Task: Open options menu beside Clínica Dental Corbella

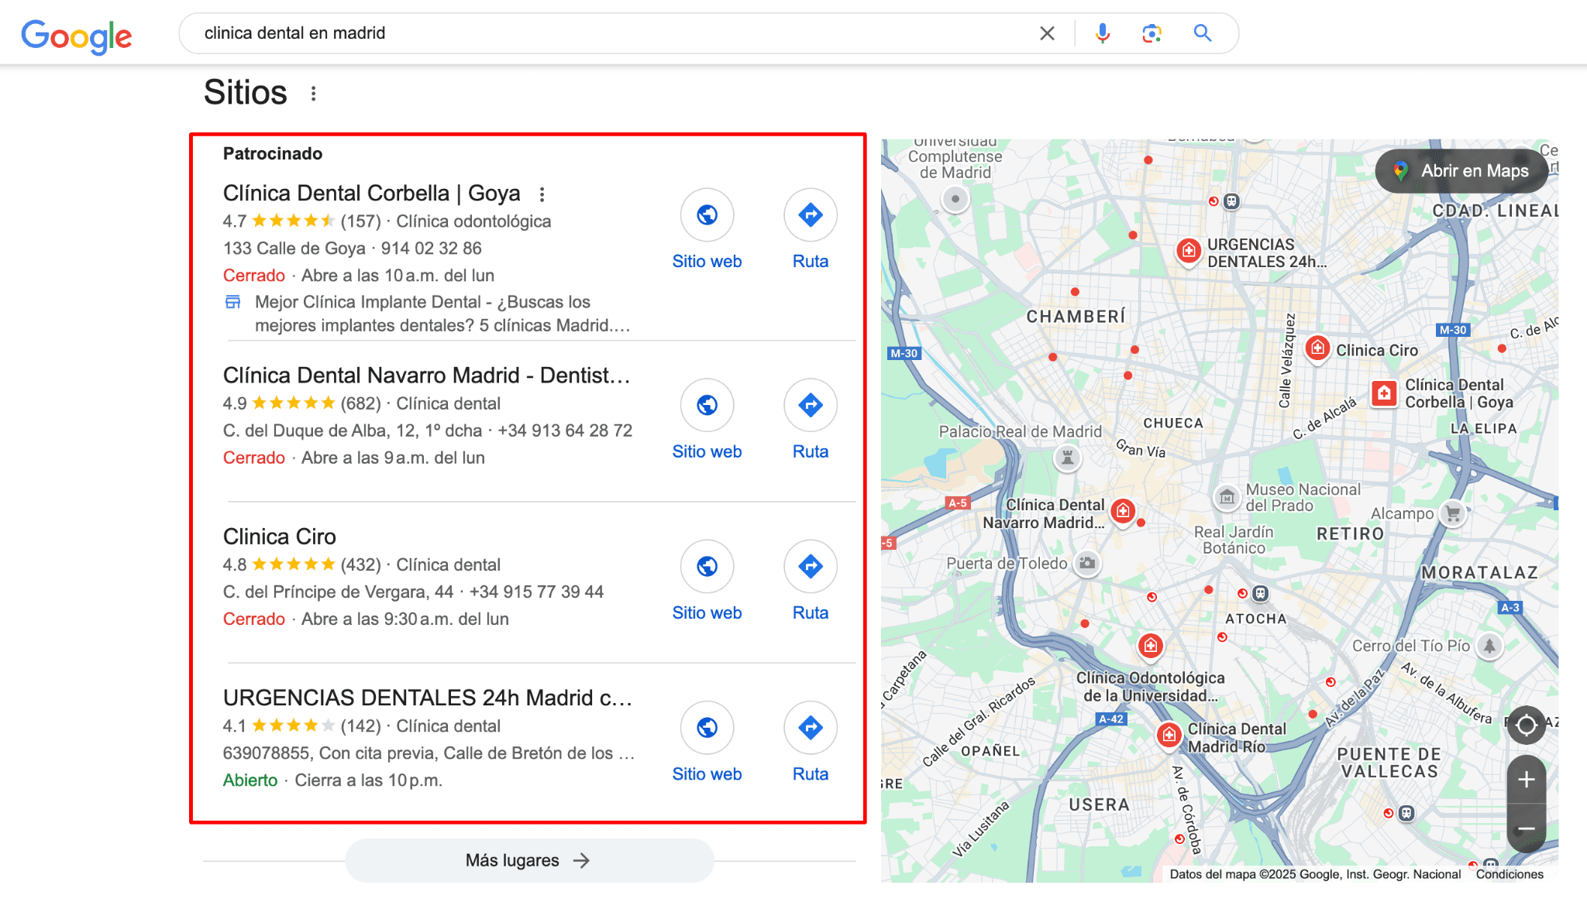Action: coord(542,194)
